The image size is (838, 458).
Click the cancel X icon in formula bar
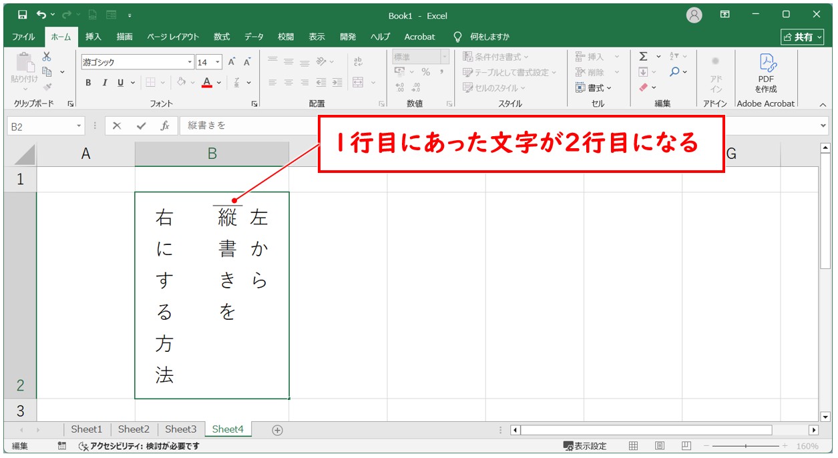[x=117, y=126]
